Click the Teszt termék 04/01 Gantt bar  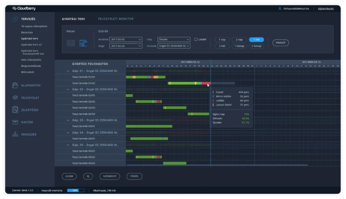click(149, 139)
